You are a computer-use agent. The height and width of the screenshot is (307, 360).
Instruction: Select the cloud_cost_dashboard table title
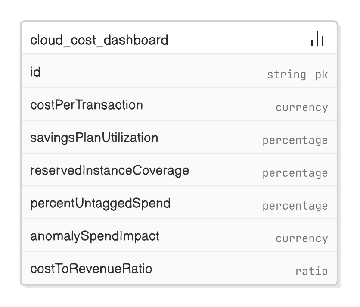[99, 40]
